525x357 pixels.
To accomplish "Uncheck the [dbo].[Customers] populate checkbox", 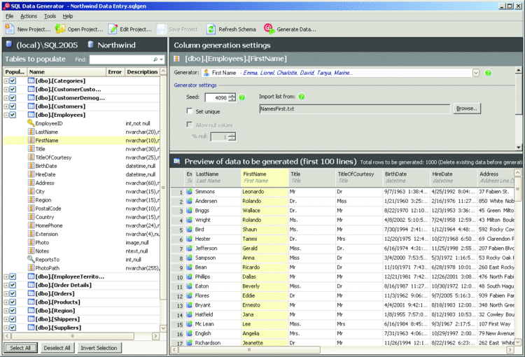I will coord(13,106).
